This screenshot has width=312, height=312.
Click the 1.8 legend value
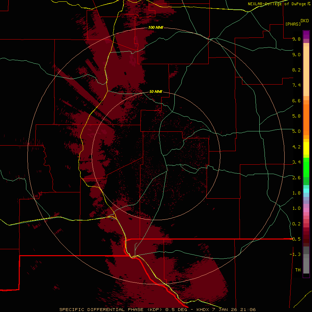(x=296, y=193)
